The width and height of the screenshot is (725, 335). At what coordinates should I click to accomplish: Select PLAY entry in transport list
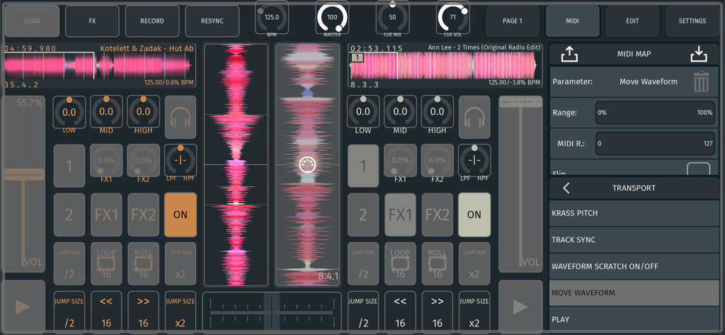tap(634, 319)
